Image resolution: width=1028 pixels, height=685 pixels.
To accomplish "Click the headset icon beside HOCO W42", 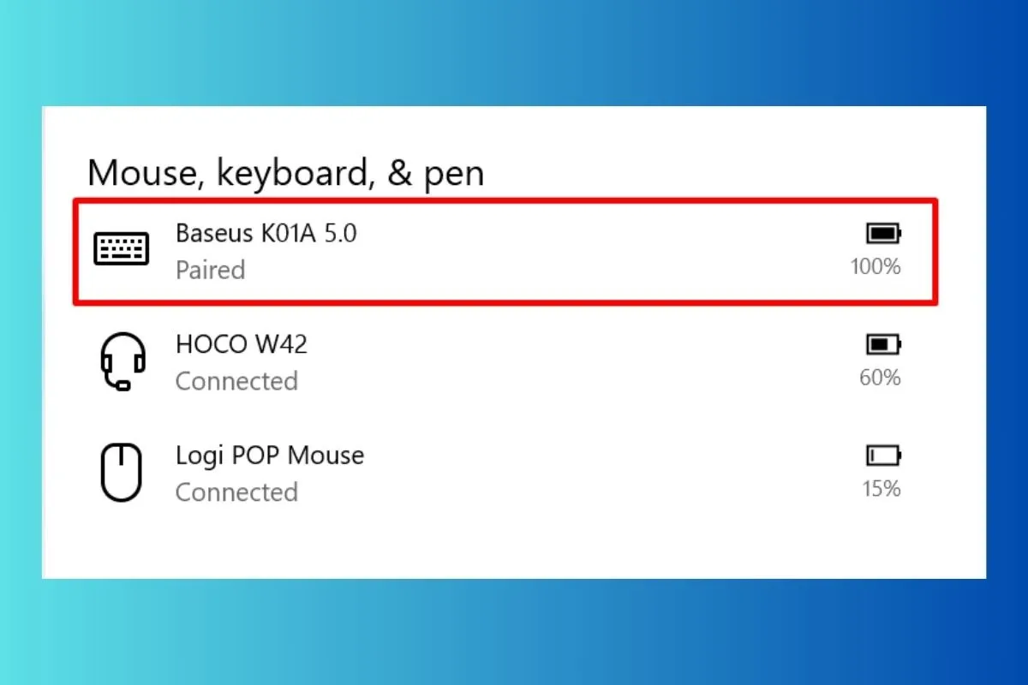I will click(123, 361).
